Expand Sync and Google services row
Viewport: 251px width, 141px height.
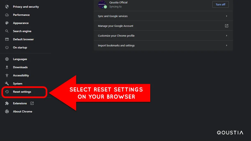click(163, 16)
